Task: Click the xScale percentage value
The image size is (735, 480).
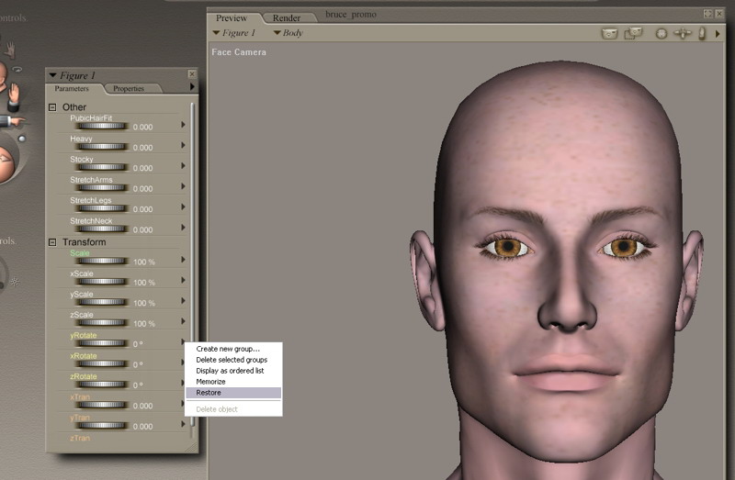Action: (144, 283)
